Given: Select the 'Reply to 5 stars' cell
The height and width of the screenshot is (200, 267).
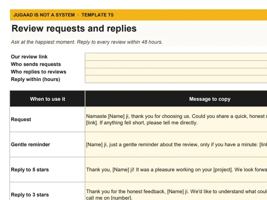Looking at the screenshot, I should [47, 170].
